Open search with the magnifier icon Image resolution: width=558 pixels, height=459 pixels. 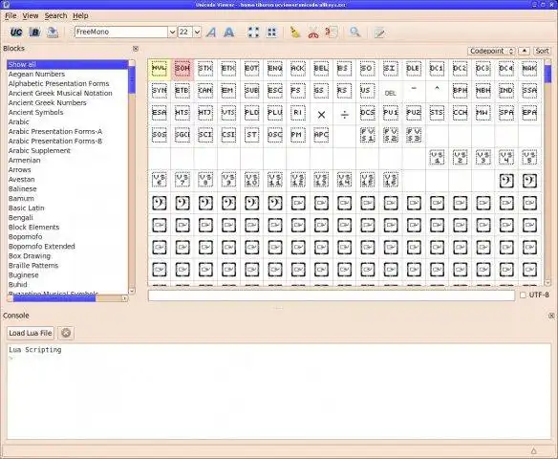pyautogui.click(x=354, y=33)
